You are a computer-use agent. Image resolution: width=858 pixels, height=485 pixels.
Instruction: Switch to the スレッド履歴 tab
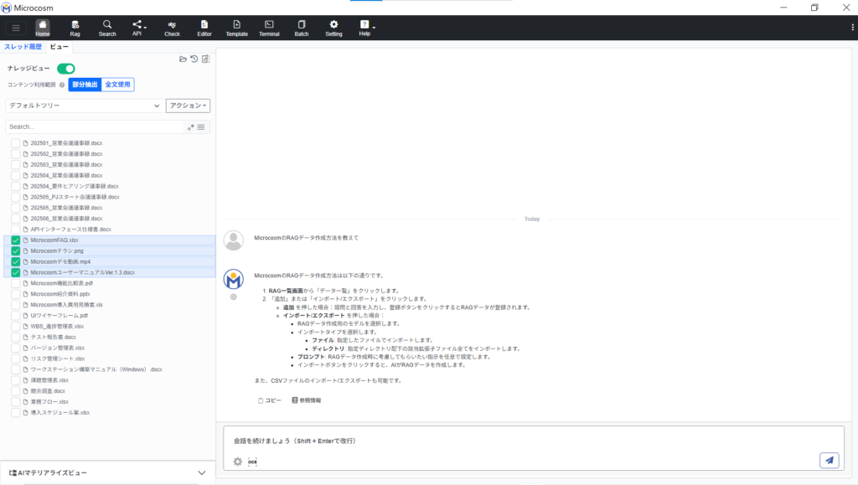tap(23, 47)
